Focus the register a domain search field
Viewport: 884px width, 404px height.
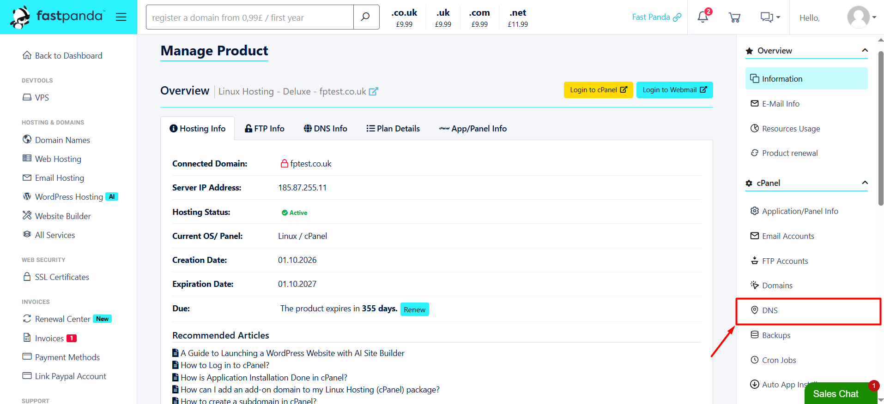pyautogui.click(x=250, y=17)
